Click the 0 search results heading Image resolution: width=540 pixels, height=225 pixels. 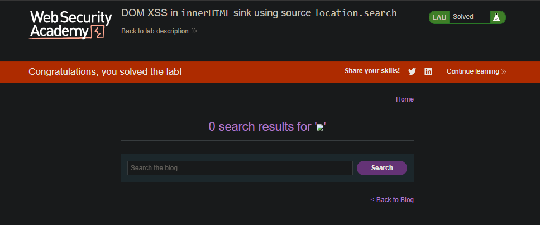pyautogui.click(x=267, y=126)
